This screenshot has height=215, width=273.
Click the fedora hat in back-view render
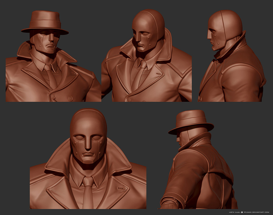tap(191, 121)
